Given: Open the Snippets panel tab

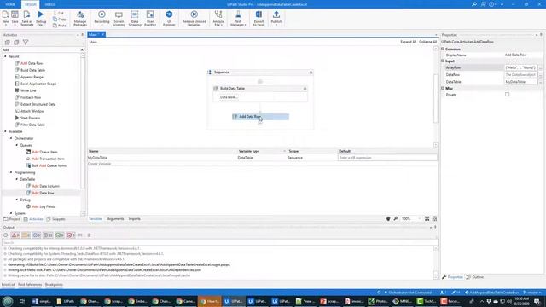Looking at the screenshot, I should point(56,219).
